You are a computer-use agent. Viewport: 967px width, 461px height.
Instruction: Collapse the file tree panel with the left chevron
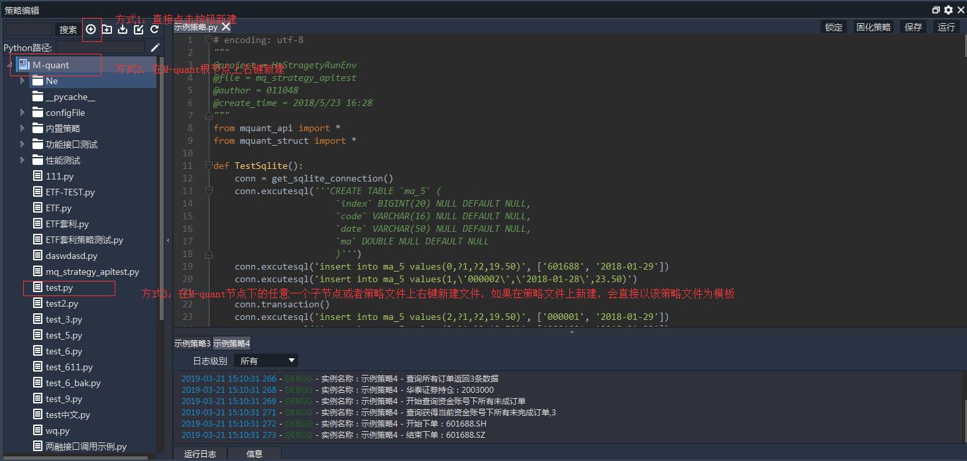[168, 242]
